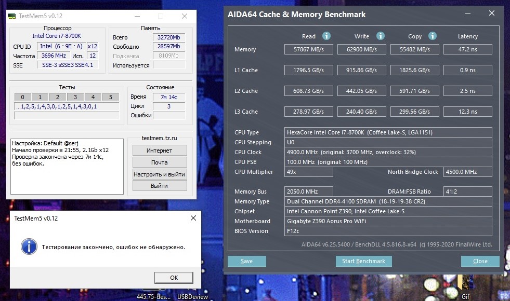Click BIOS Version value F12c
The height and width of the screenshot is (301, 510).
[388, 231]
